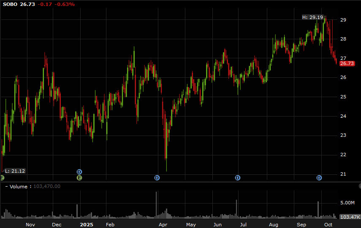The width and height of the screenshot is (361, 228).
Task: Click the Apr label on the time axis
Action: tap(163, 225)
